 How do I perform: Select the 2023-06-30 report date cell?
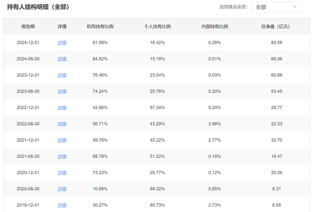tap(28, 91)
